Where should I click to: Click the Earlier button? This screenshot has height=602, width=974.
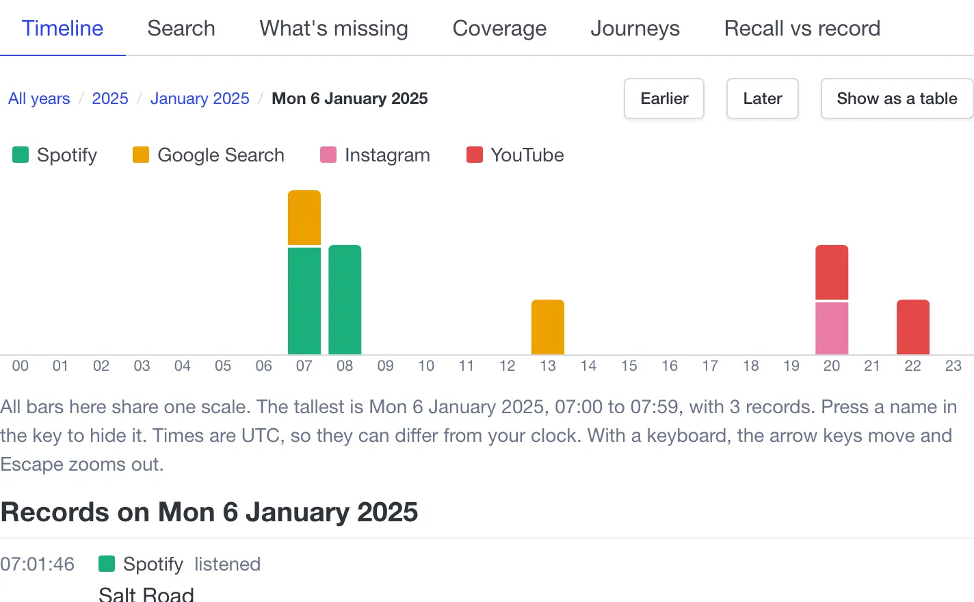point(664,99)
